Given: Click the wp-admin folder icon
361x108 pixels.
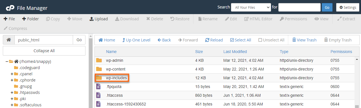Looking at the screenshot, I should pyautogui.click(x=99, y=60).
